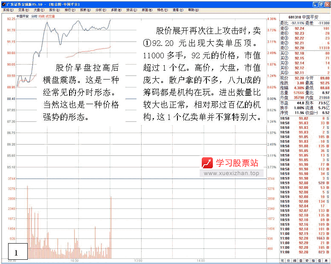Select the 卖④ 92.23 order row
This screenshot has width=331, height=264.
pyautogui.click(x=305, y=33)
